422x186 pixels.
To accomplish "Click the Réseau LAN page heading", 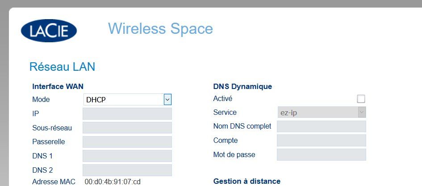I will 62,67.
